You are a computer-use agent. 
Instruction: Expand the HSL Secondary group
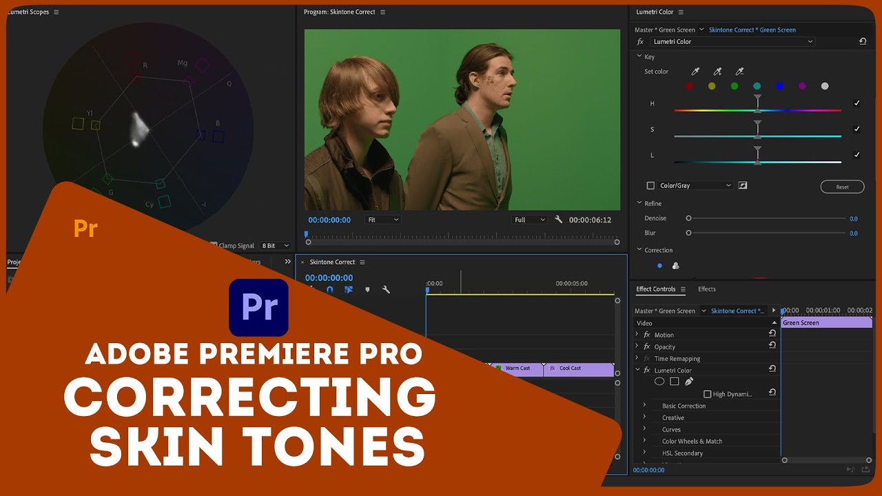[645, 453]
